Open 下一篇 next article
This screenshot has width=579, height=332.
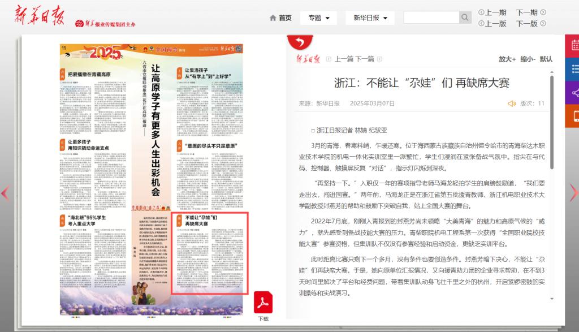(365, 59)
